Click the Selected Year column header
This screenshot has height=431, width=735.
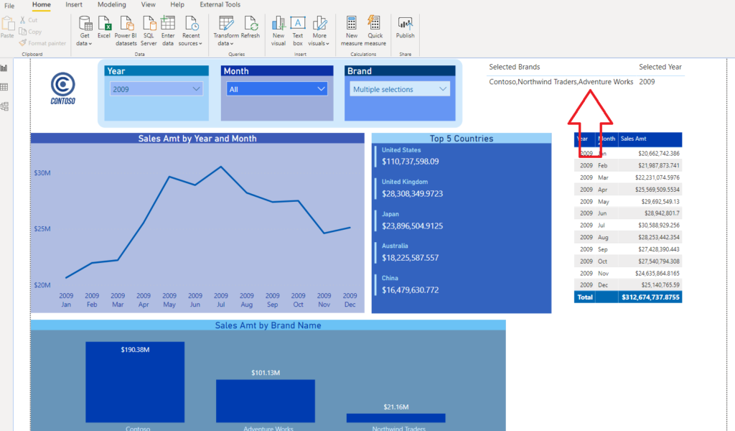coord(660,67)
